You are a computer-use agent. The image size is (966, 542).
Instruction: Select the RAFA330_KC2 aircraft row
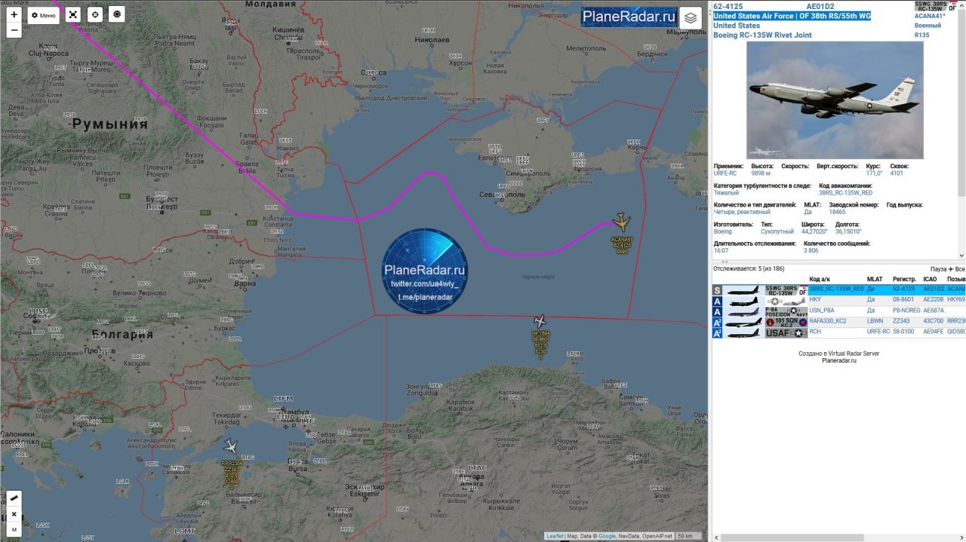pyautogui.click(x=838, y=321)
